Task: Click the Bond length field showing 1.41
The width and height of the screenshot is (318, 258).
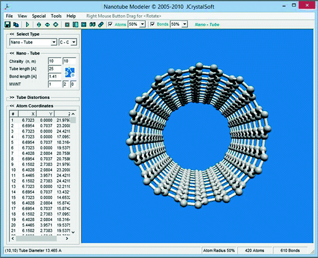Action: click(x=54, y=77)
